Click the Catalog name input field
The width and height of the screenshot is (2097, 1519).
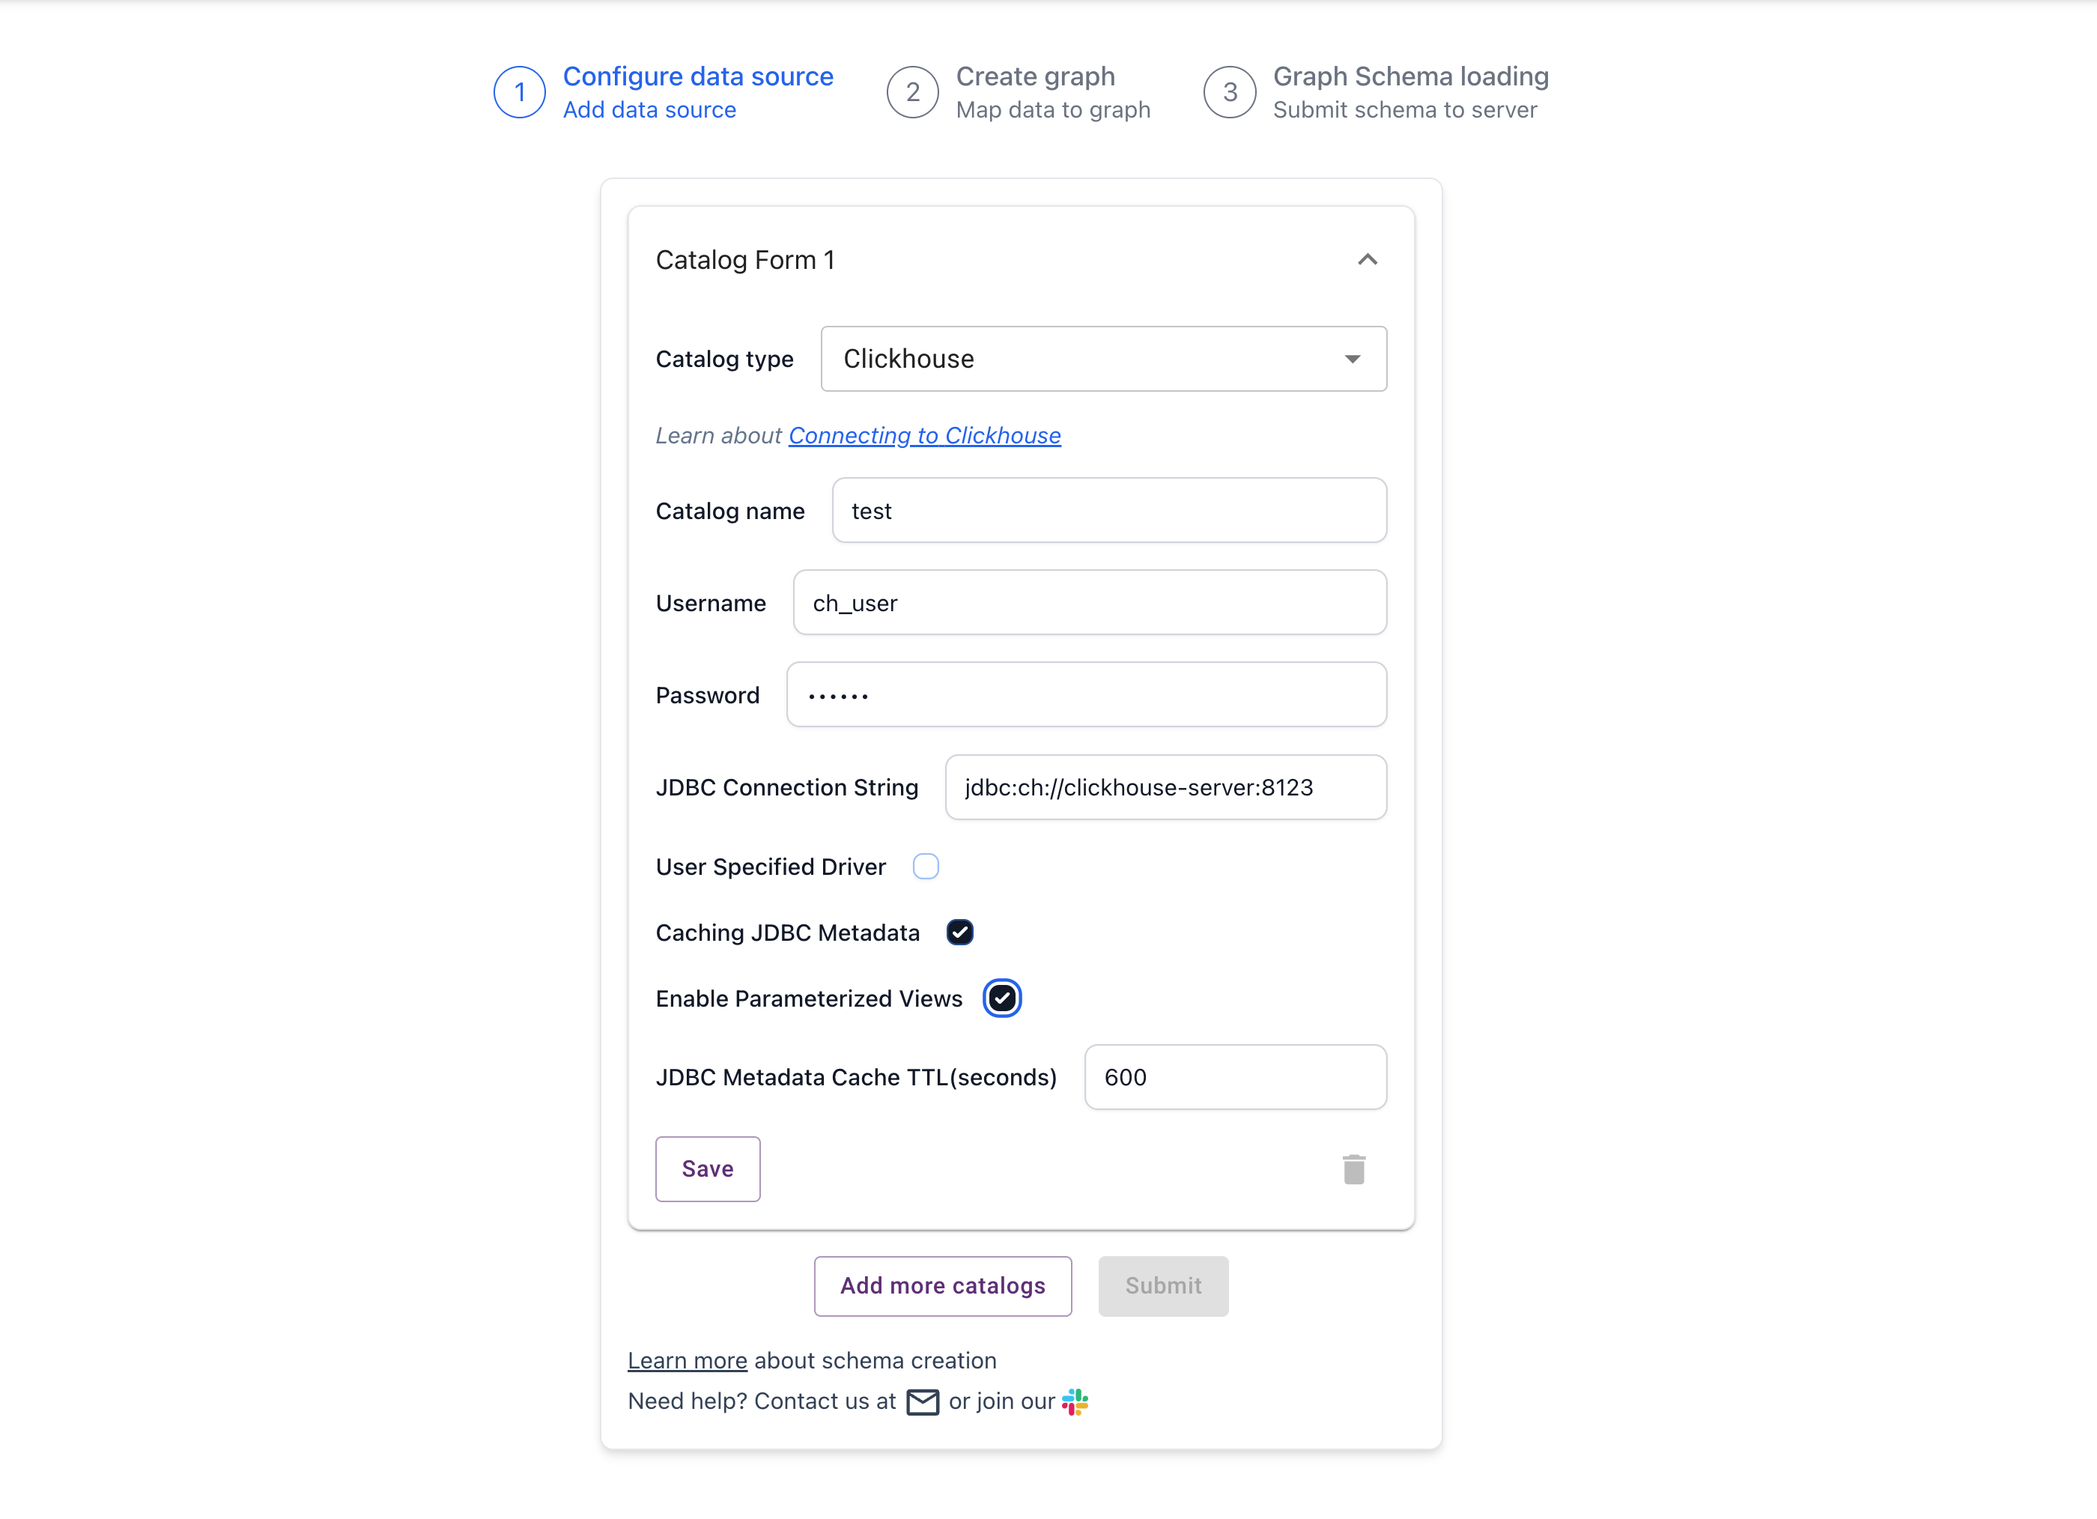pos(1108,510)
